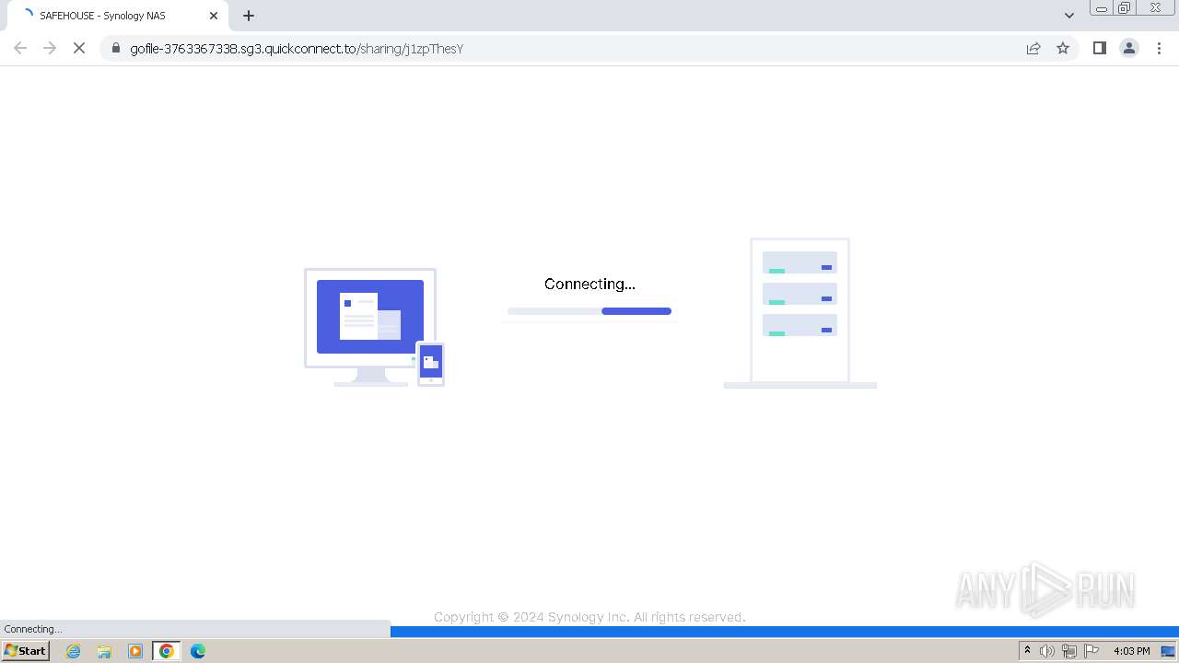Click the Connecting... label

(589, 284)
